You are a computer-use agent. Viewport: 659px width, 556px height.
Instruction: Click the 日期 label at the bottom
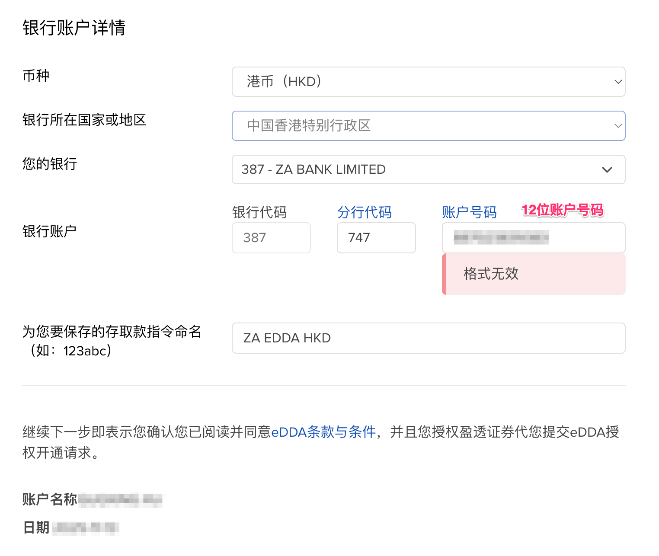(36, 527)
